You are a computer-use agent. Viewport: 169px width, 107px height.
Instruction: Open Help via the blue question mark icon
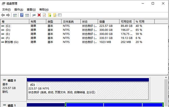(22, 15)
